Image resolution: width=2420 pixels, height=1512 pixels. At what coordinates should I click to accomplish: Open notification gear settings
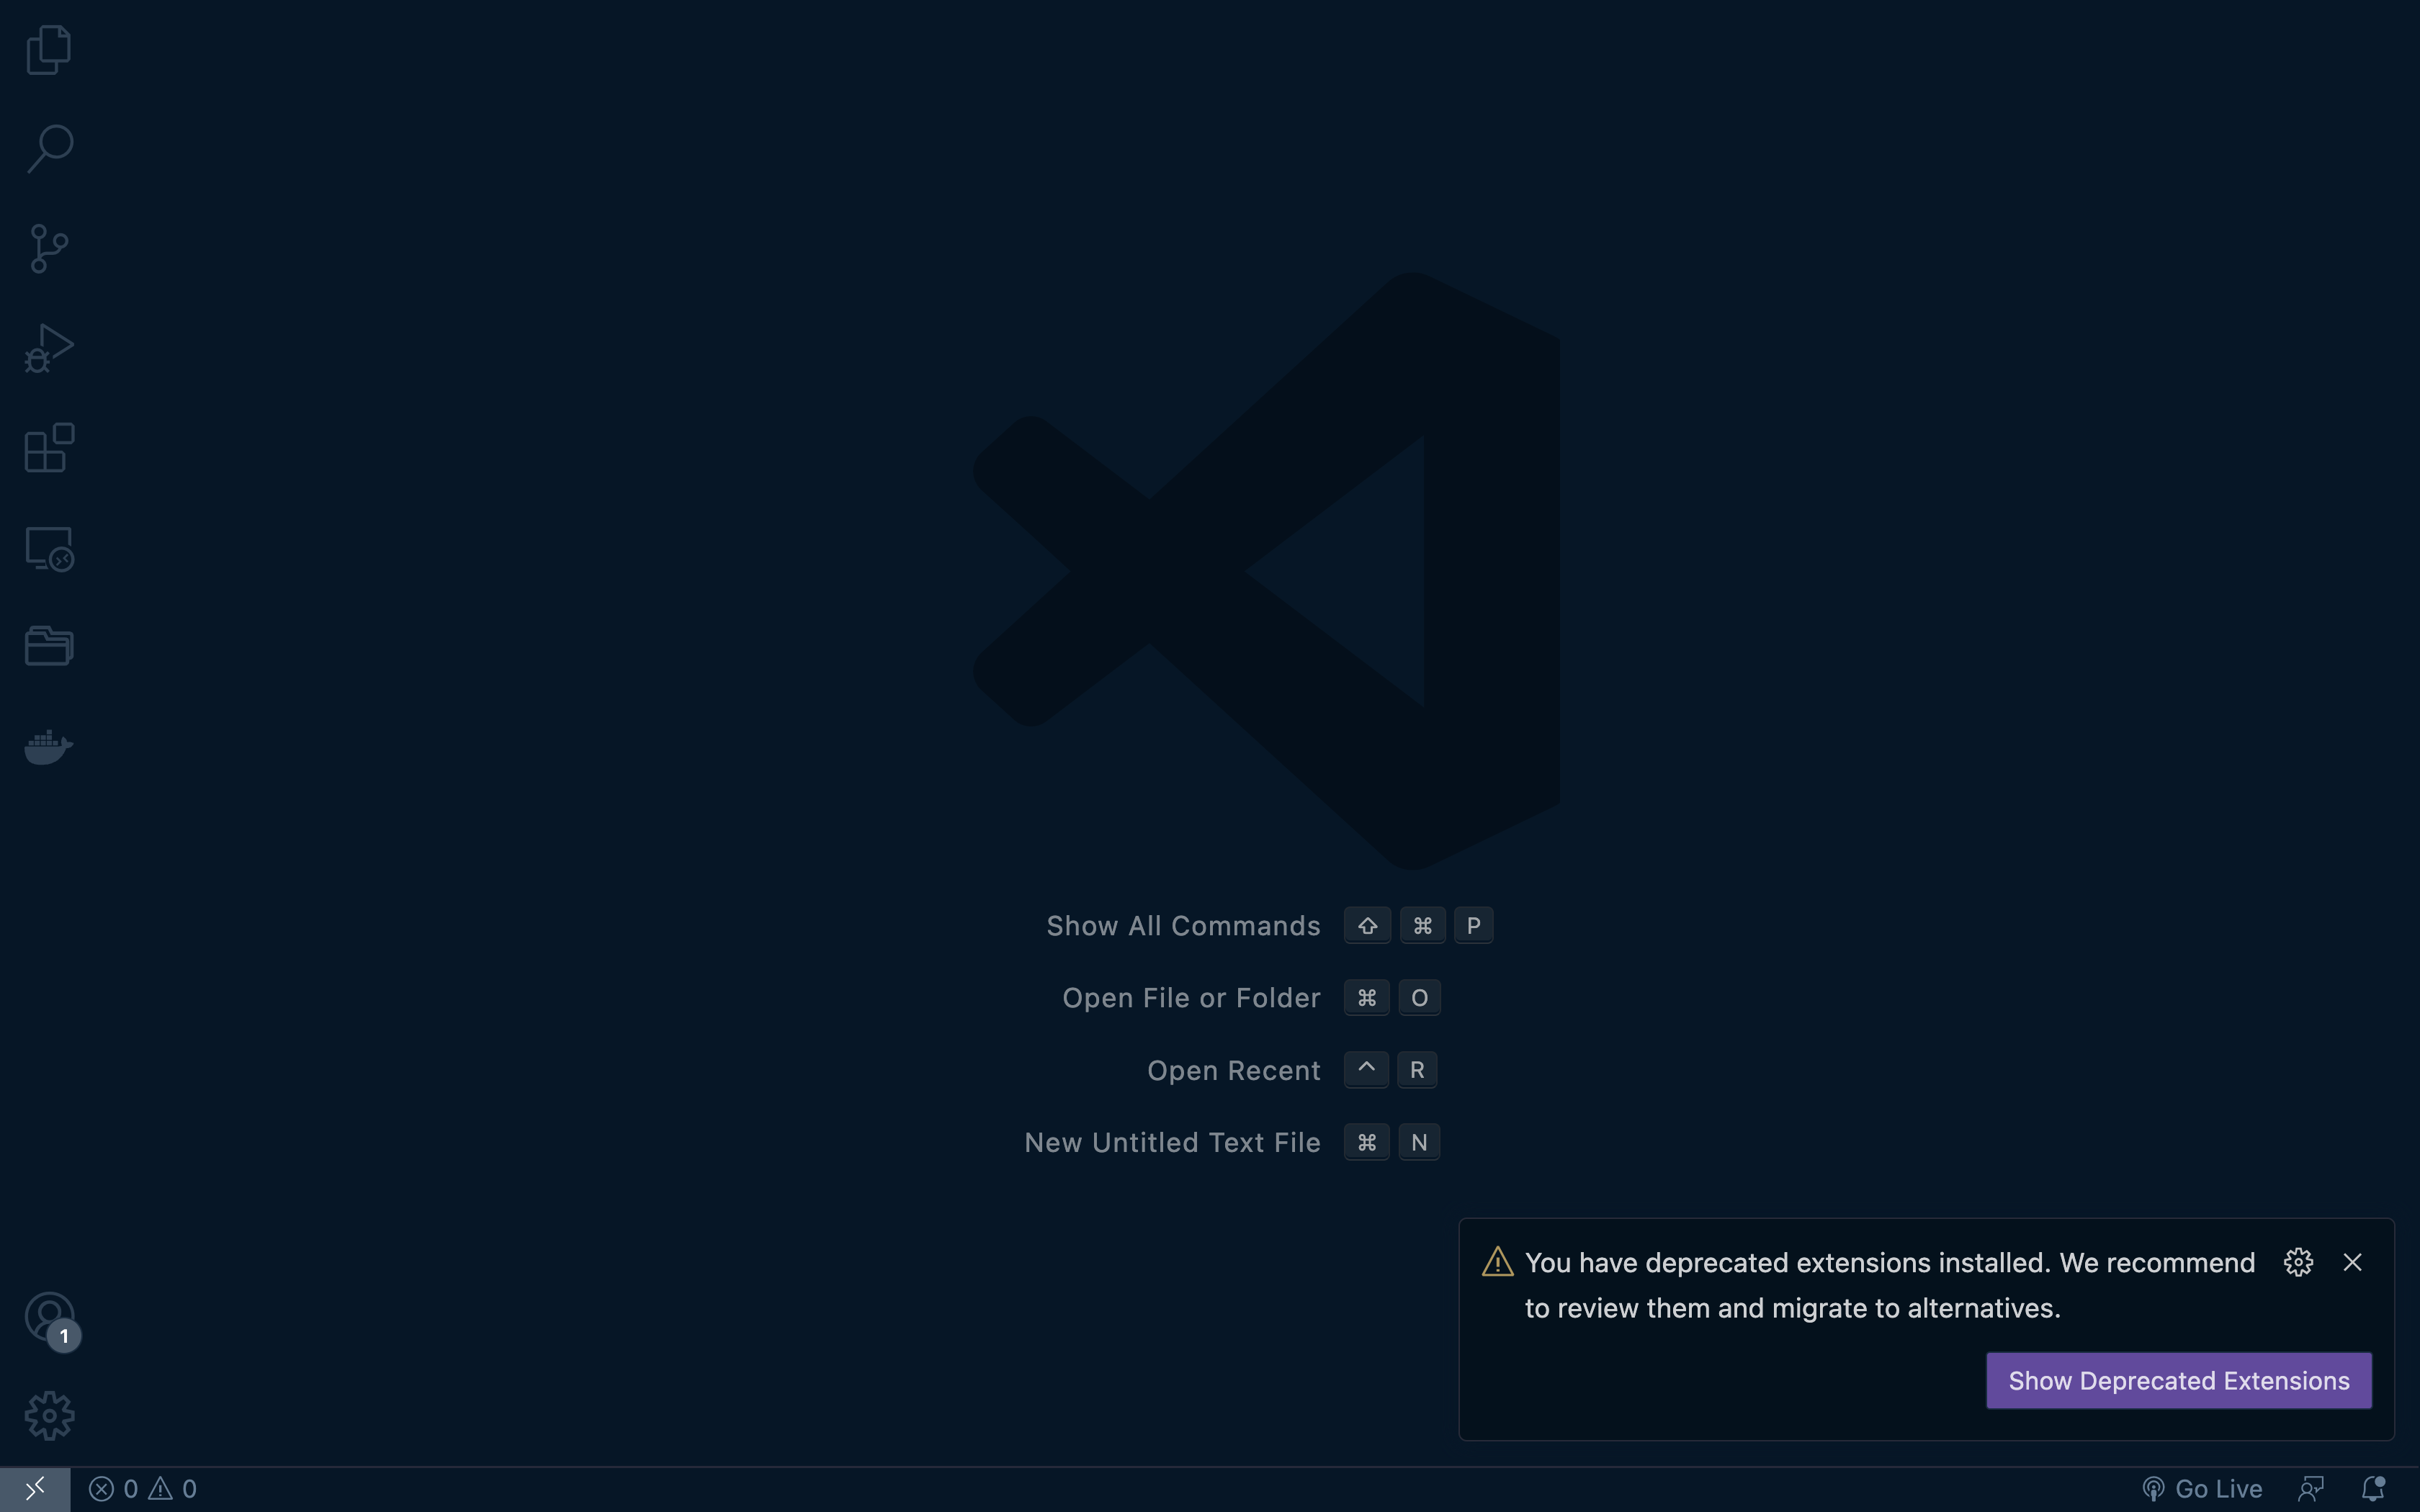pos(2298,1263)
